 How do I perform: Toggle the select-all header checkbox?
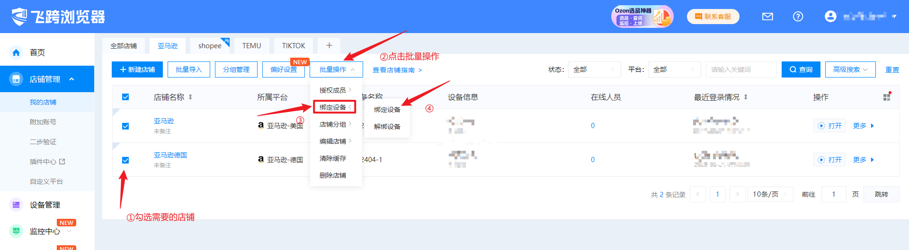point(125,97)
